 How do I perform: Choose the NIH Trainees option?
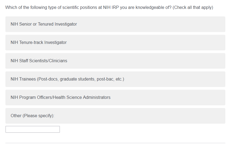pyautogui.click(x=115, y=79)
